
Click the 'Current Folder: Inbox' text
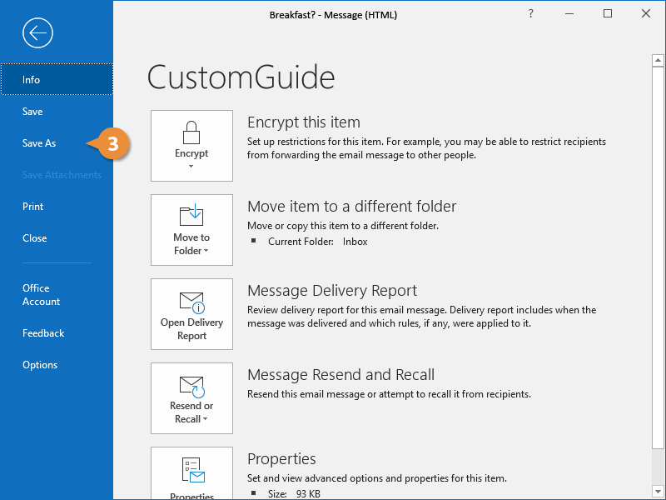[x=318, y=242]
